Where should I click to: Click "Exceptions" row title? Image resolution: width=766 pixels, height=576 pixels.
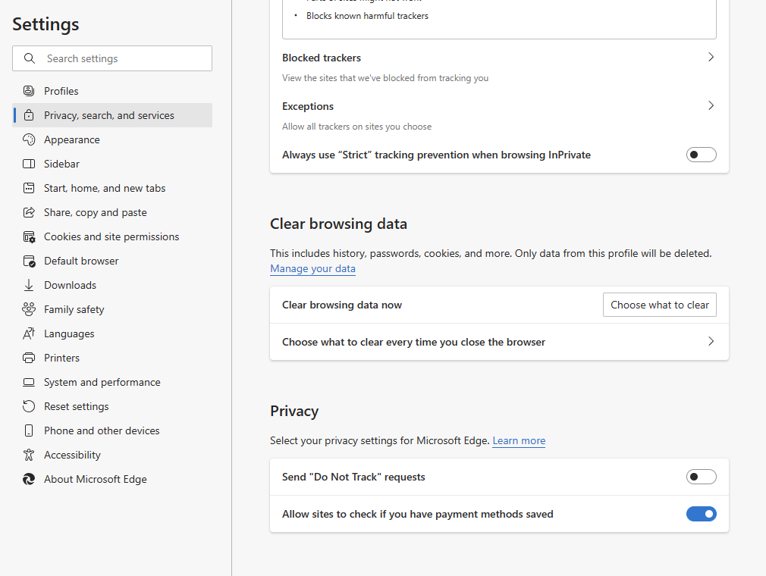(308, 106)
